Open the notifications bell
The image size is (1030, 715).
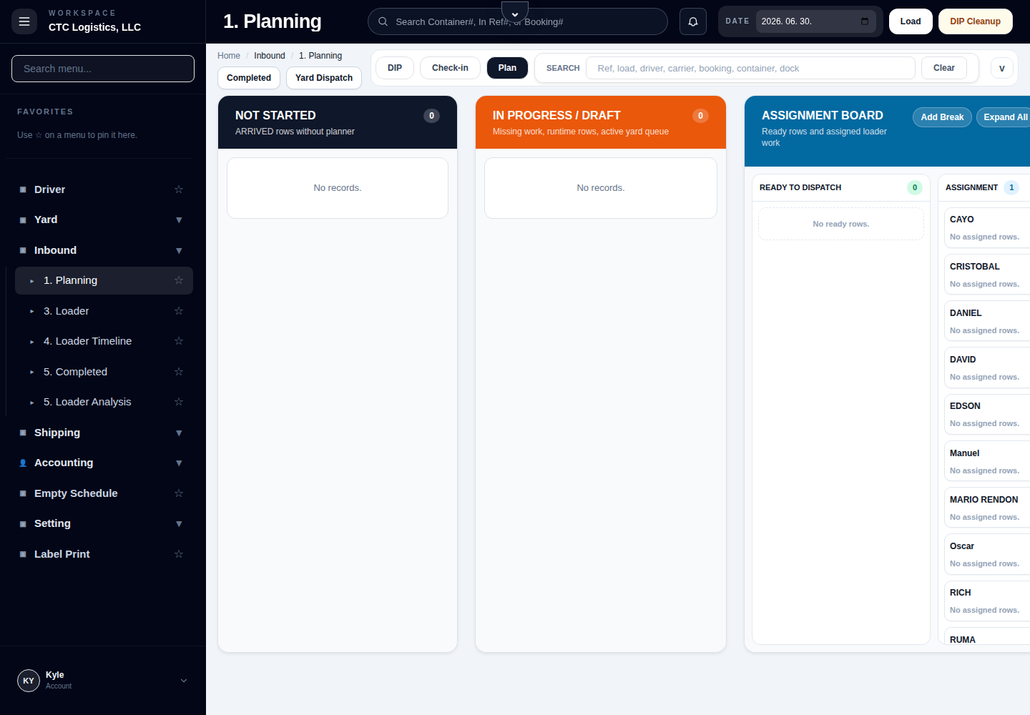[x=693, y=21]
